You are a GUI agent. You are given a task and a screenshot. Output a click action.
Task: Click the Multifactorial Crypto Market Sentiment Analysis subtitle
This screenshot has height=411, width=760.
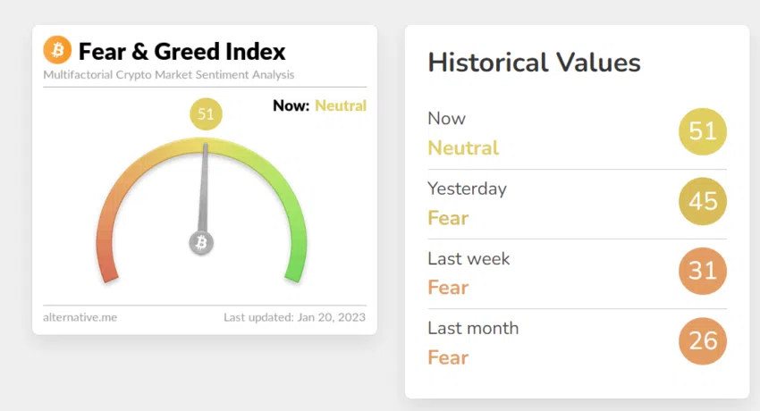point(169,75)
